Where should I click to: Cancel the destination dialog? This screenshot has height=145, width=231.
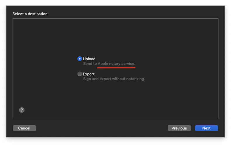[24, 128]
